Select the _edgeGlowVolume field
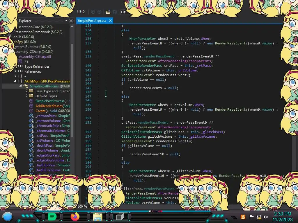 coord(52,160)
